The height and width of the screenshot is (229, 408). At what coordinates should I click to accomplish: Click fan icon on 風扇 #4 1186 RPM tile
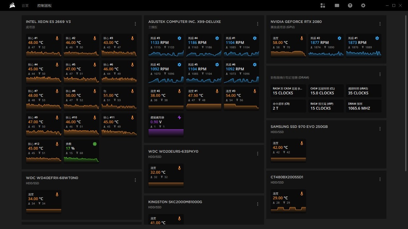217,38
